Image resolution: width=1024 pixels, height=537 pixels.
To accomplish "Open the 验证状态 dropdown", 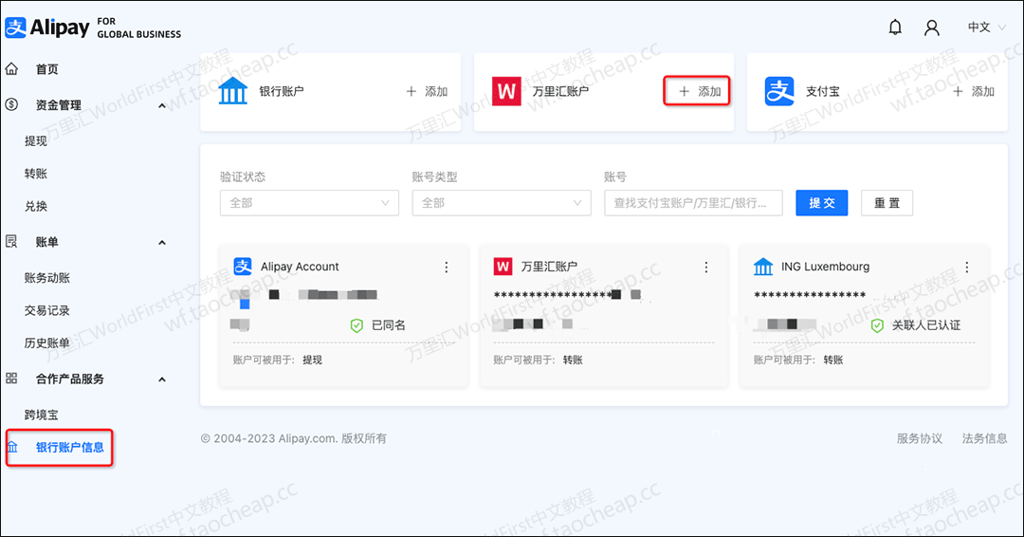I will click(x=309, y=203).
